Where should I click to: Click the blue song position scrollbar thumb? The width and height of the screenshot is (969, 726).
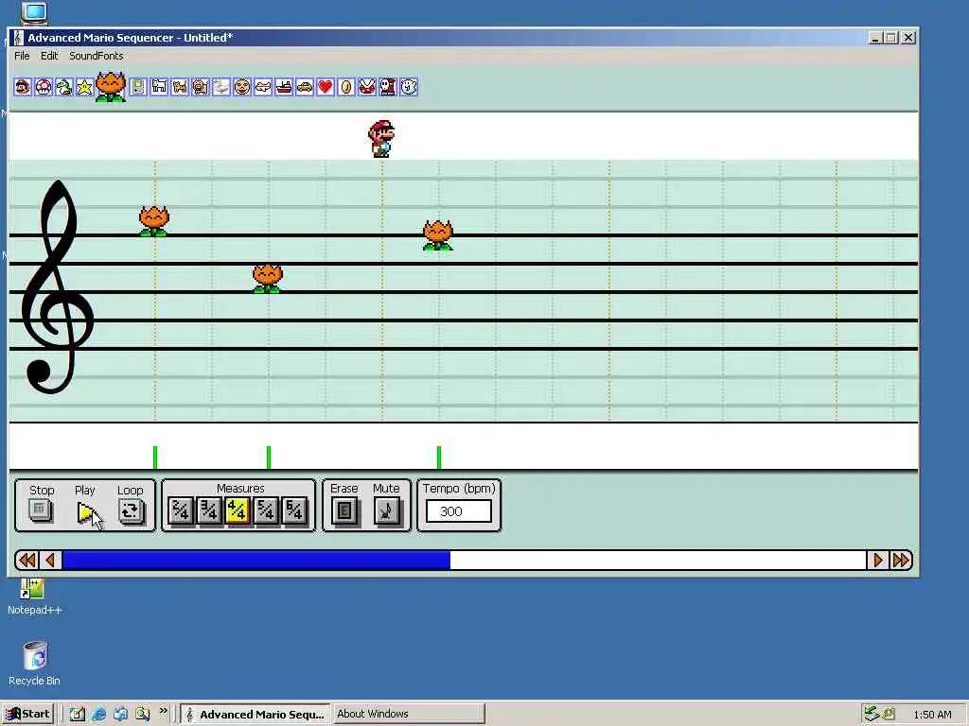coord(255,560)
